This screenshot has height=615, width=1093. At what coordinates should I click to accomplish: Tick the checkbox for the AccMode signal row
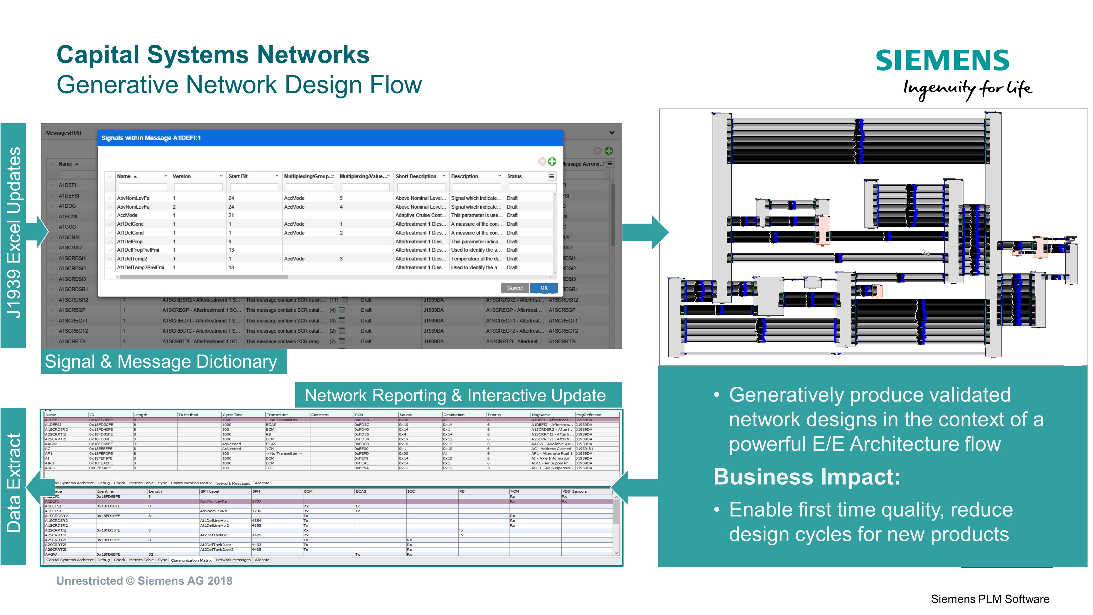click(110, 215)
